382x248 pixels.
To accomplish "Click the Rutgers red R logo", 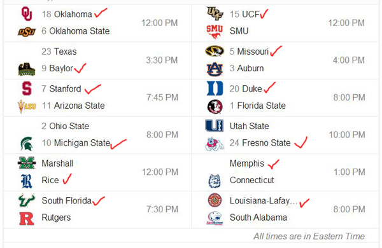I will 27,219.
